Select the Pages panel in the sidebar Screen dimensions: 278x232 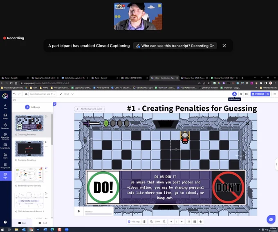pyautogui.click(x=5, y=176)
